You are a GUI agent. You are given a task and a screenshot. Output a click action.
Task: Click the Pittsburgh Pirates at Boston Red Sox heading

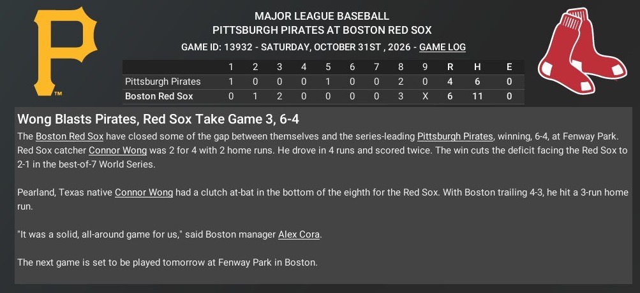[x=322, y=30]
